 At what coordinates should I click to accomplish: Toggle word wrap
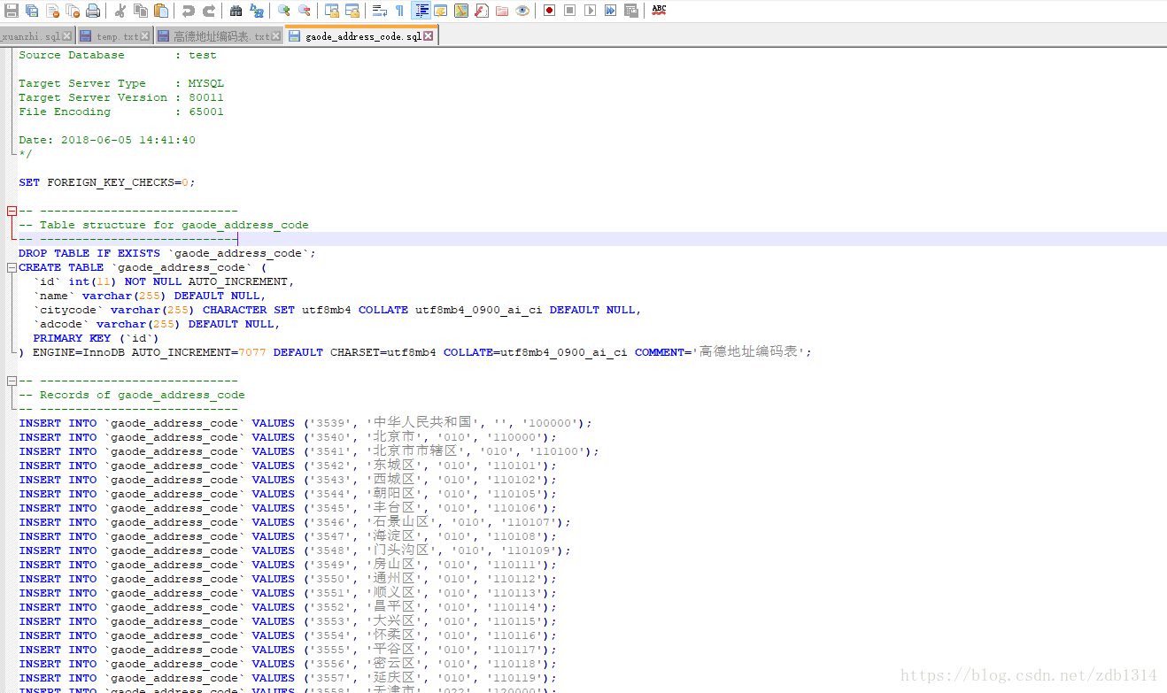(379, 11)
